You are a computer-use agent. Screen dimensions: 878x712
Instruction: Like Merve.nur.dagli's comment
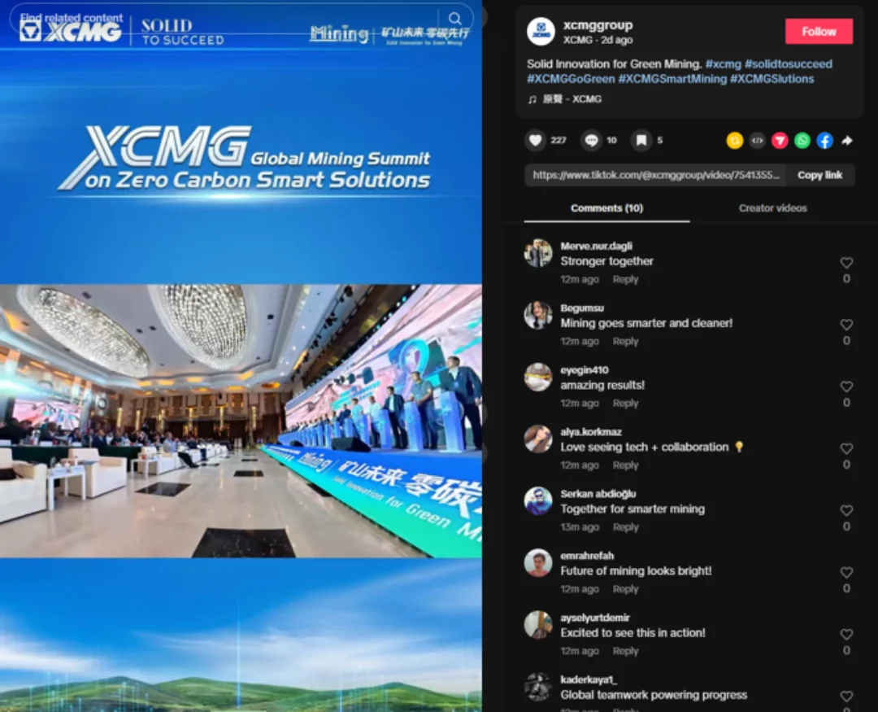click(846, 262)
